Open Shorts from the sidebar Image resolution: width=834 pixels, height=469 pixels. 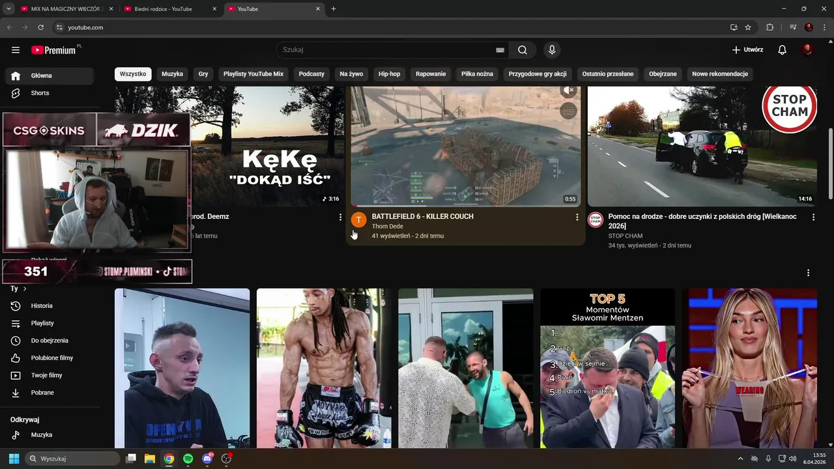point(50,93)
